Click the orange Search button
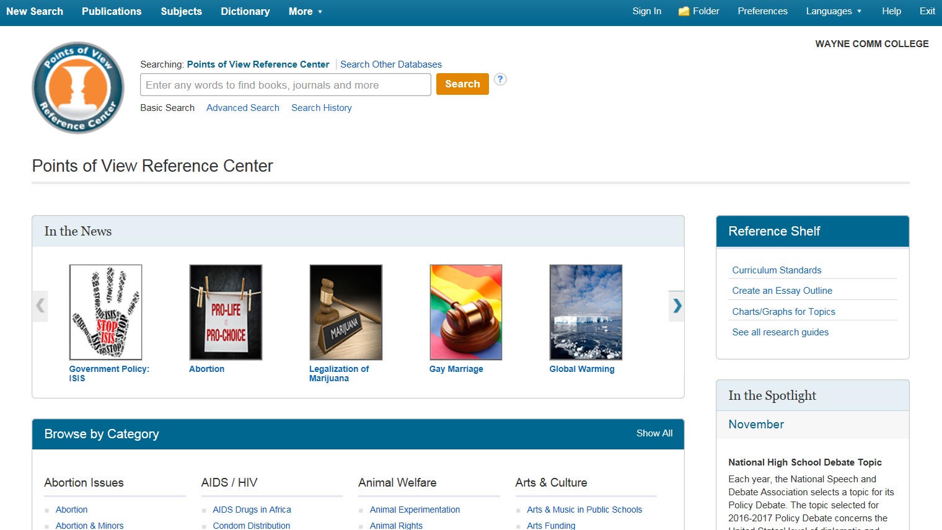 coord(462,84)
